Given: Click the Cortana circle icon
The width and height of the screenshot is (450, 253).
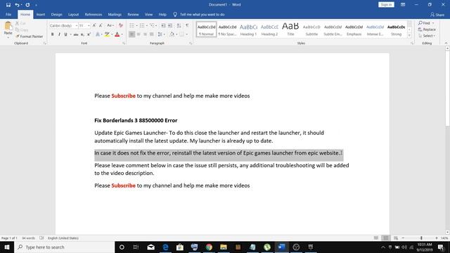Looking at the screenshot, I should pos(122,247).
